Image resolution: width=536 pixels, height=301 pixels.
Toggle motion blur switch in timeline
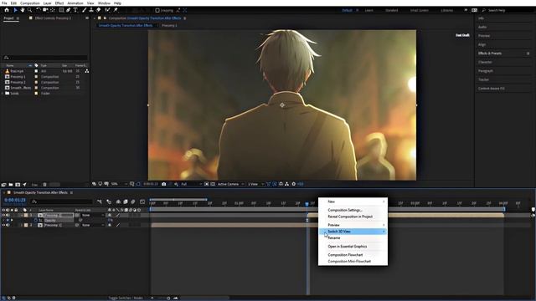[x=133, y=202]
